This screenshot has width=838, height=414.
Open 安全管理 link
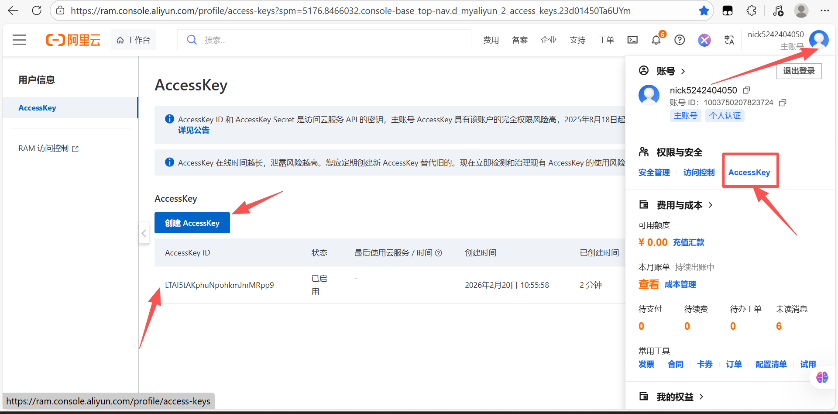(654, 172)
